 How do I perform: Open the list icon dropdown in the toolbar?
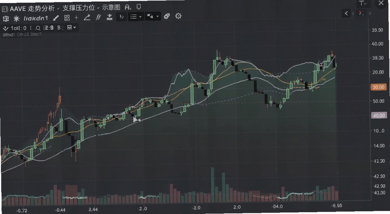click(x=136, y=17)
